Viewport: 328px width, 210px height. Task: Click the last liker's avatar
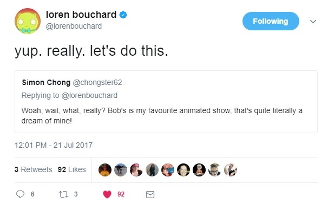[231, 170]
